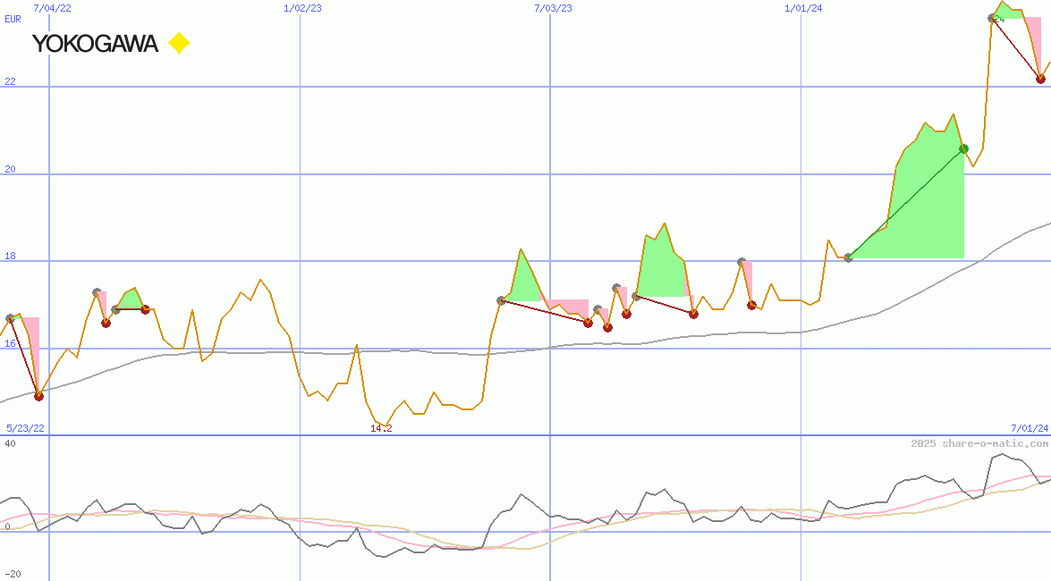Click the grey entry dot starting the green trend line

pos(849,257)
